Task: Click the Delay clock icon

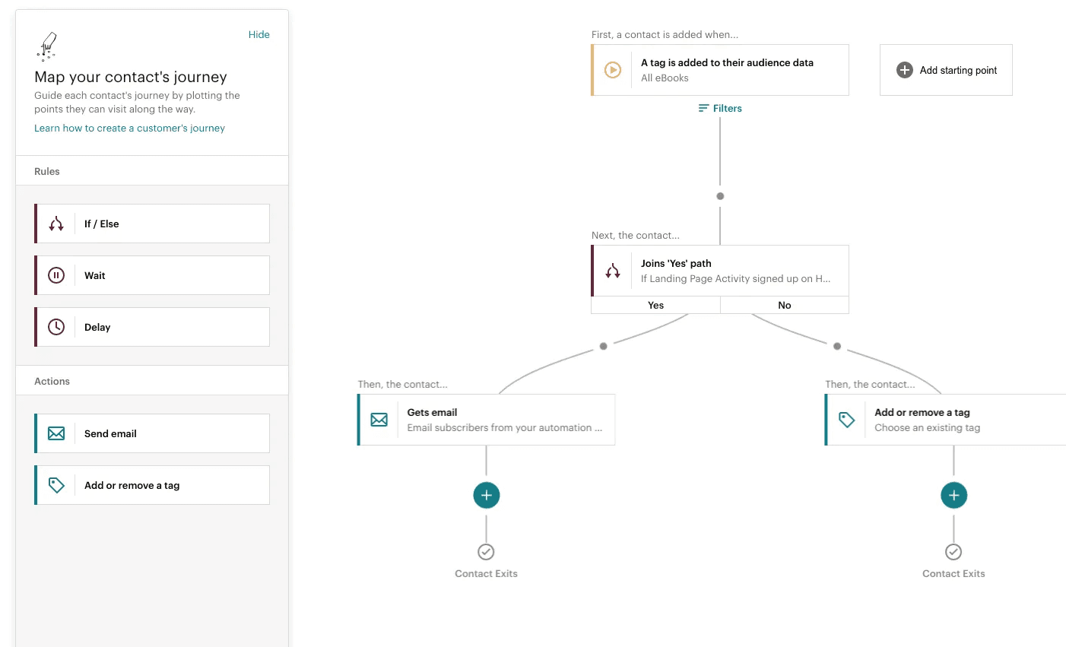Action: pos(56,327)
